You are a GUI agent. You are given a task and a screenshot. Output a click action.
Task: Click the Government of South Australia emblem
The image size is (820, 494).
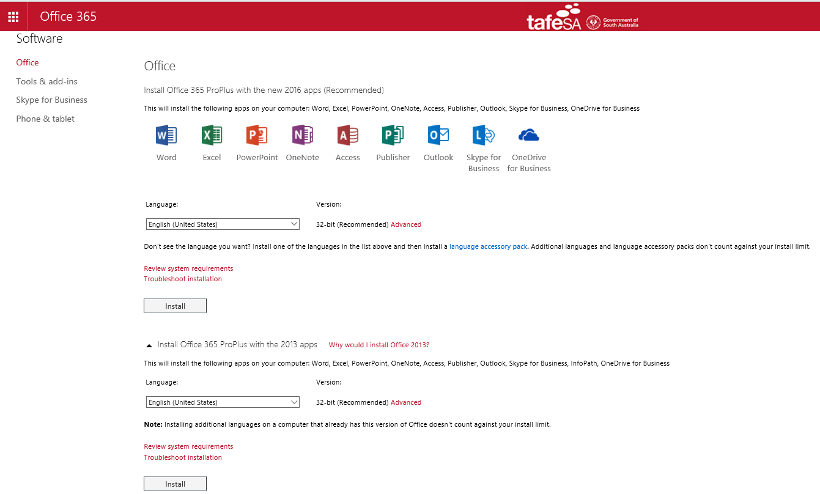tap(593, 23)
